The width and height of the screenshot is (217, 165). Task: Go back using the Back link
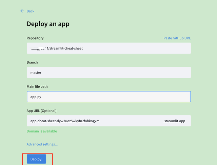pyautogui.click(x=31, y=11)
